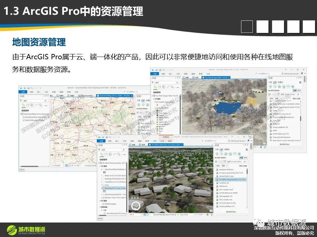Open the Favorites catalog tab in trees window

(227, 149)
